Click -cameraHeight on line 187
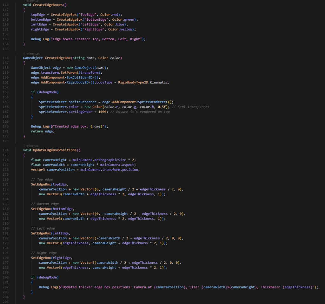This screenshot has width=325, height=304. pos(115,214)
